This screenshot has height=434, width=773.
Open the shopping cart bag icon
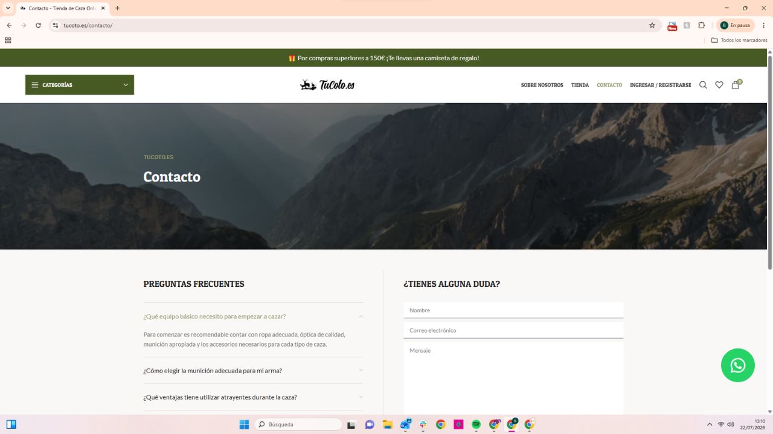pyautogui.click(x=736, y=85)
